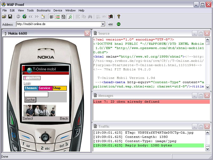This screenshot has height=160, width=213.
Task: Select the Themen tab on phone page
Action: point(31,88)
